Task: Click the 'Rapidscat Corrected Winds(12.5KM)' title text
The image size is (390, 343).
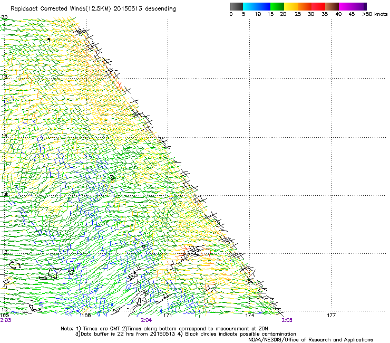Action: 61,9
